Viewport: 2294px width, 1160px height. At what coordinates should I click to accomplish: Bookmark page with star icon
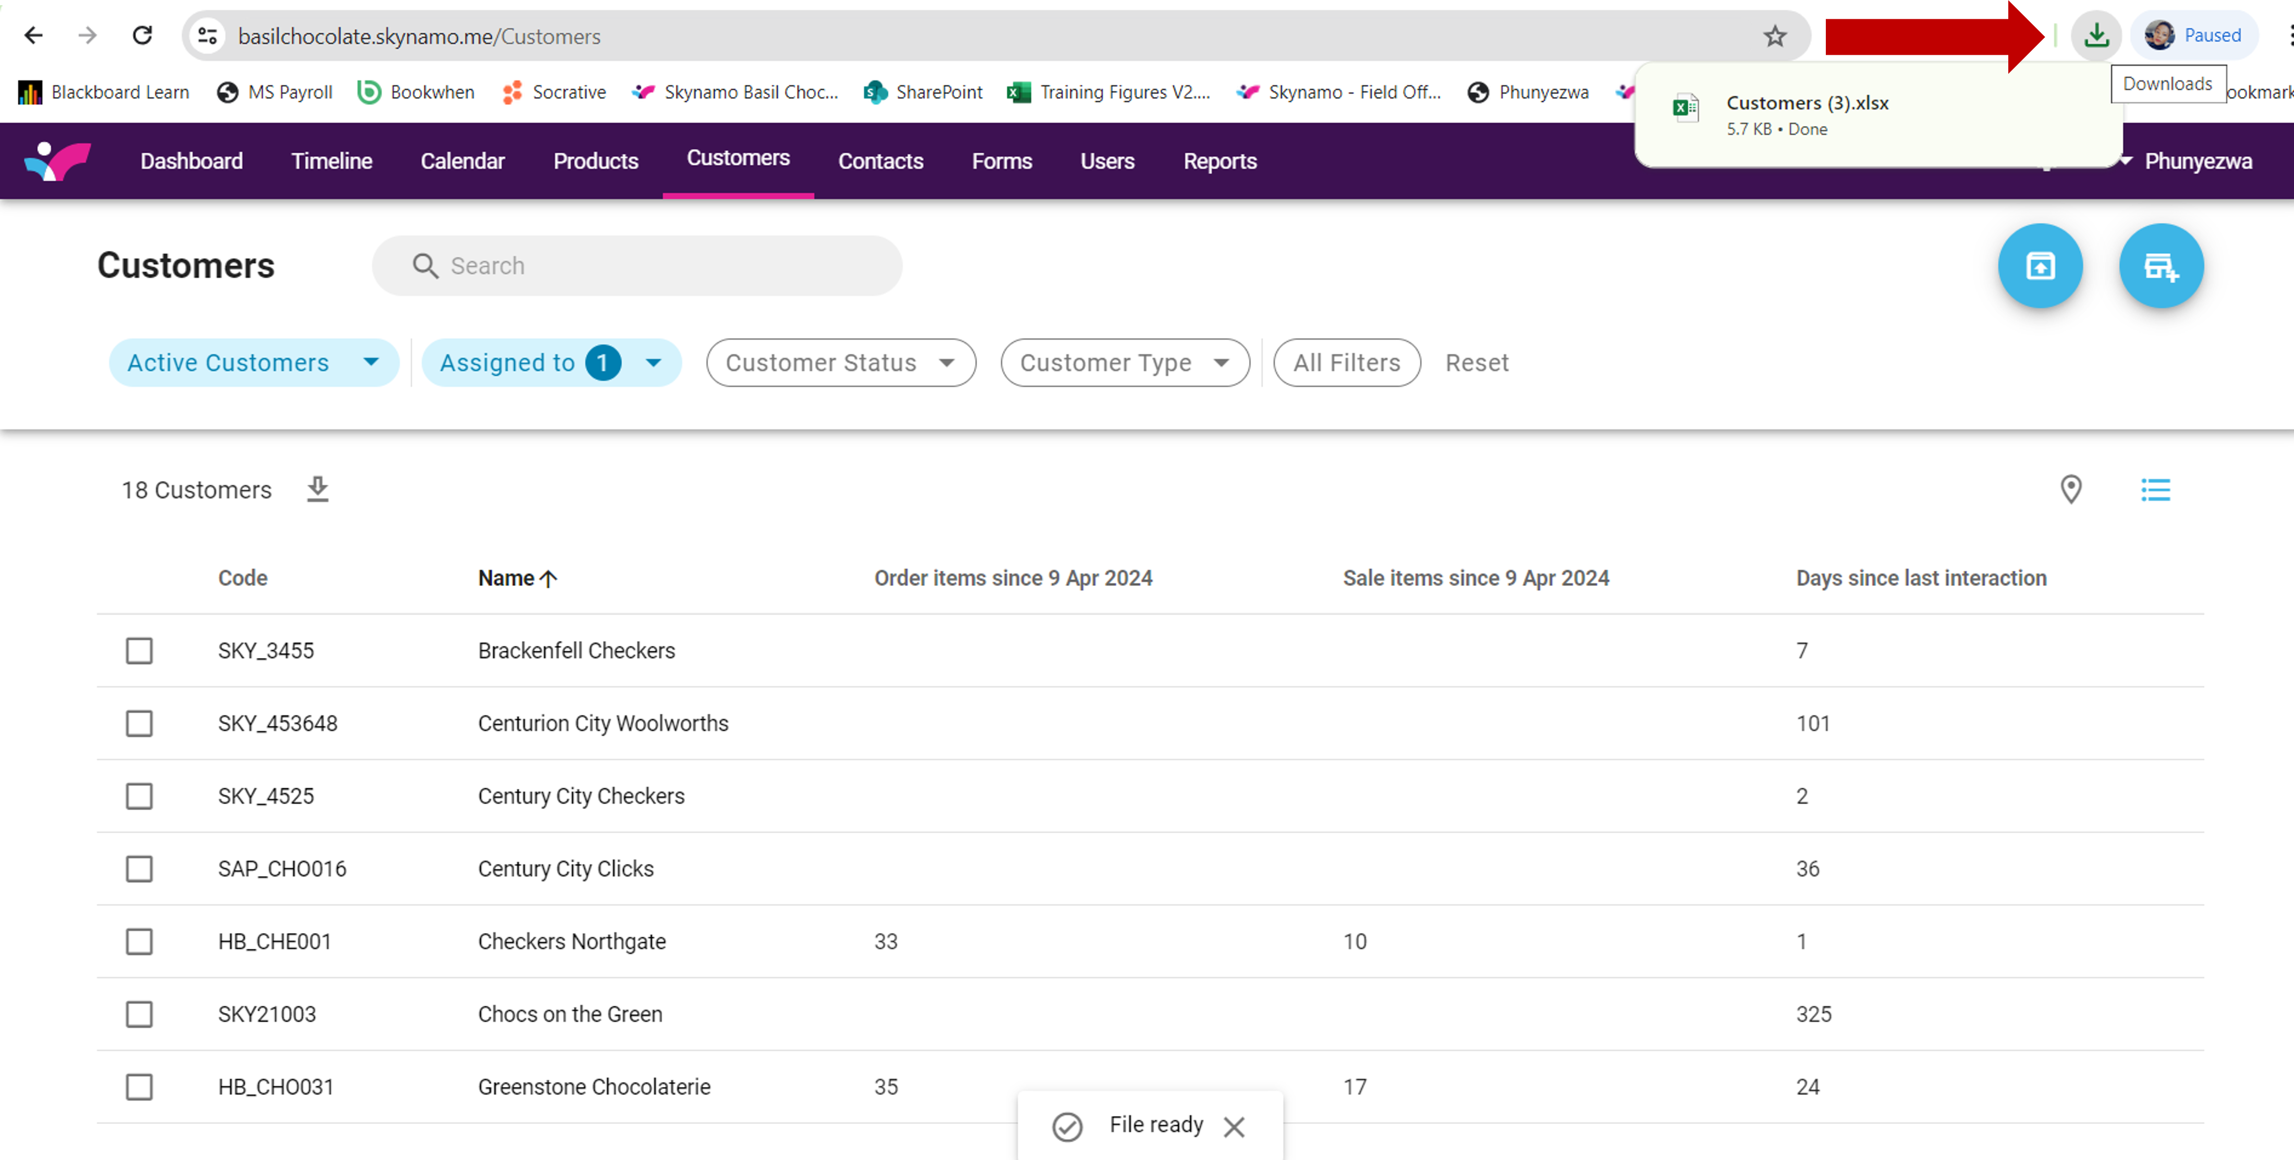(1775, 35)
